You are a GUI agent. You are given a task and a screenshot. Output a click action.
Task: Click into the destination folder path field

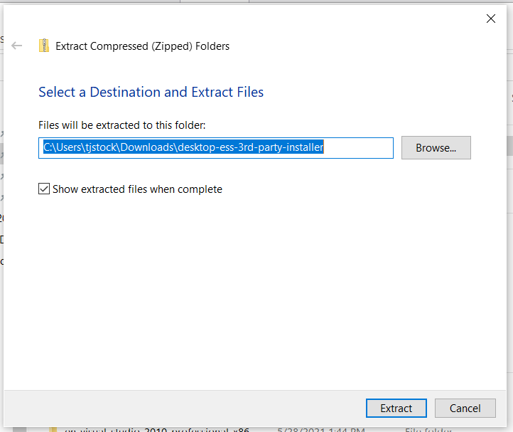pos(215,148)
